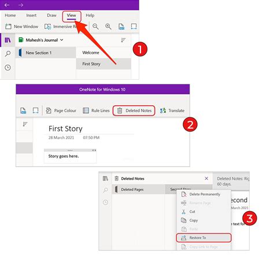Open Deleted Notes from View ribbon
The image size is (274, 263).
(x=134, y=110)
